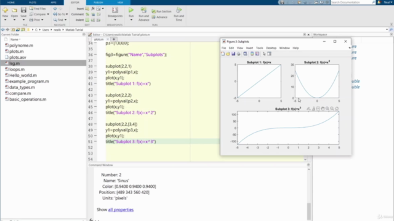Switch to the APPS ribbon tab
The width and height of the screenshot is (394, 221).
tap(54, 2)
